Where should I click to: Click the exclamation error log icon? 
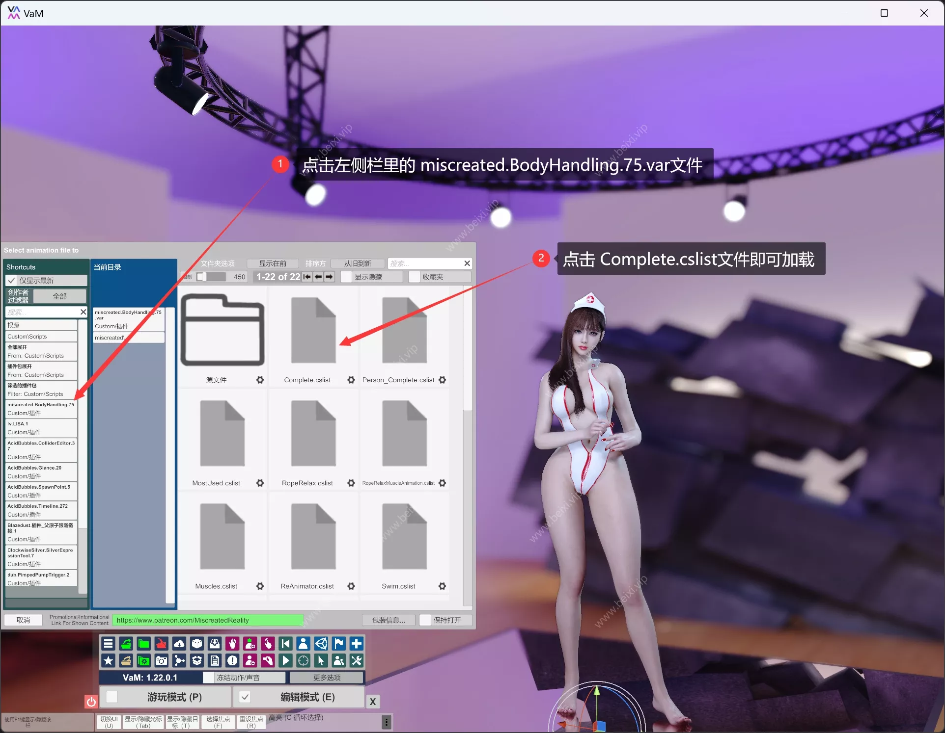(x=232, y=660)
